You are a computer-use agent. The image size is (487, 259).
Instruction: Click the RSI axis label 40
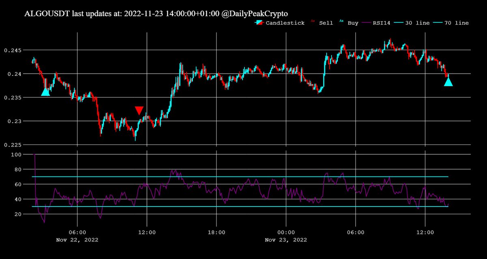click(18, 200)
